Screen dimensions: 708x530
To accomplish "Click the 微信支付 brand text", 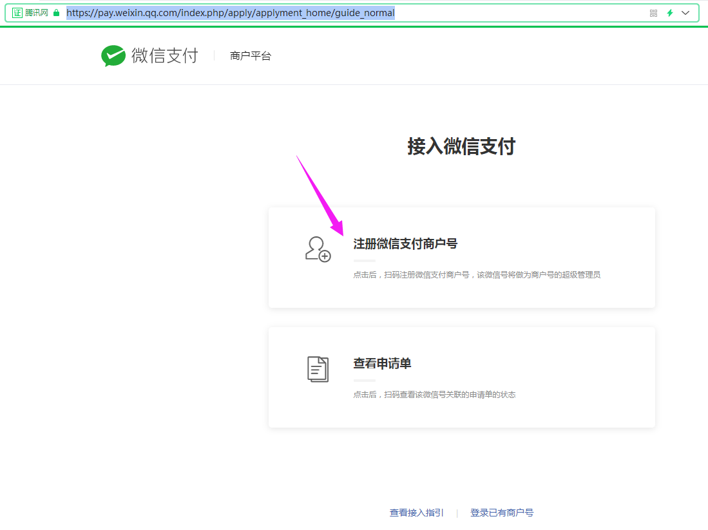I will coord(165,56).
